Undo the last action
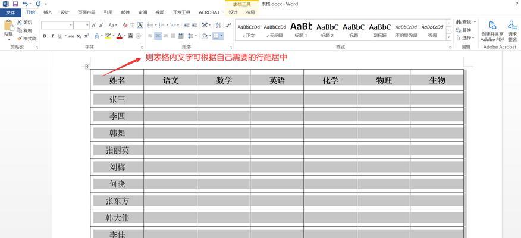The height and width of the screenshot is (238, 521). [x=25, y=4]
